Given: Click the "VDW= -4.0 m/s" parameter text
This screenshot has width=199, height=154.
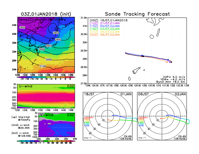Looking at the screenshot, I should [173, 80].
